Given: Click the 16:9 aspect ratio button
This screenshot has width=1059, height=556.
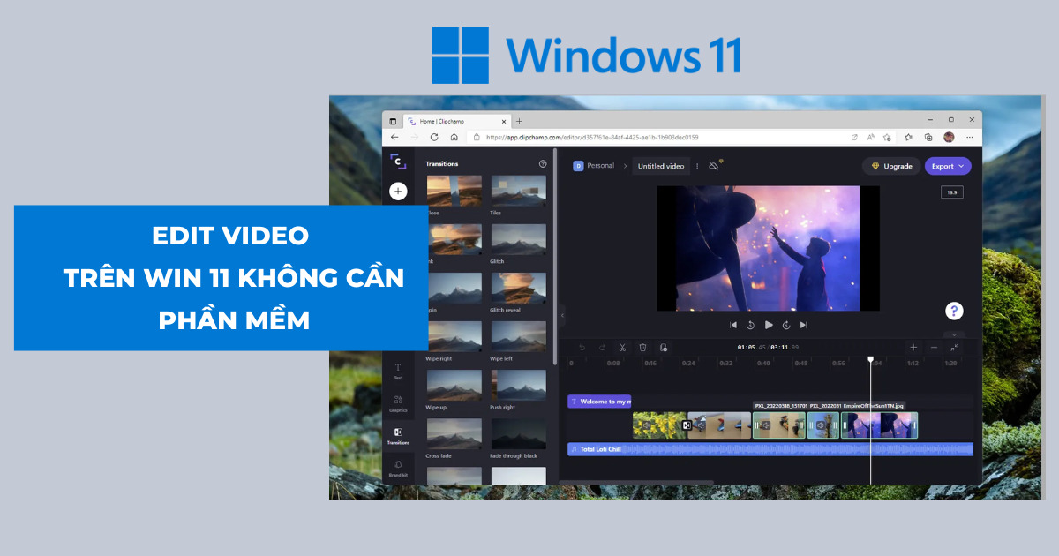Looking at the screenshot, I should 951,192.
